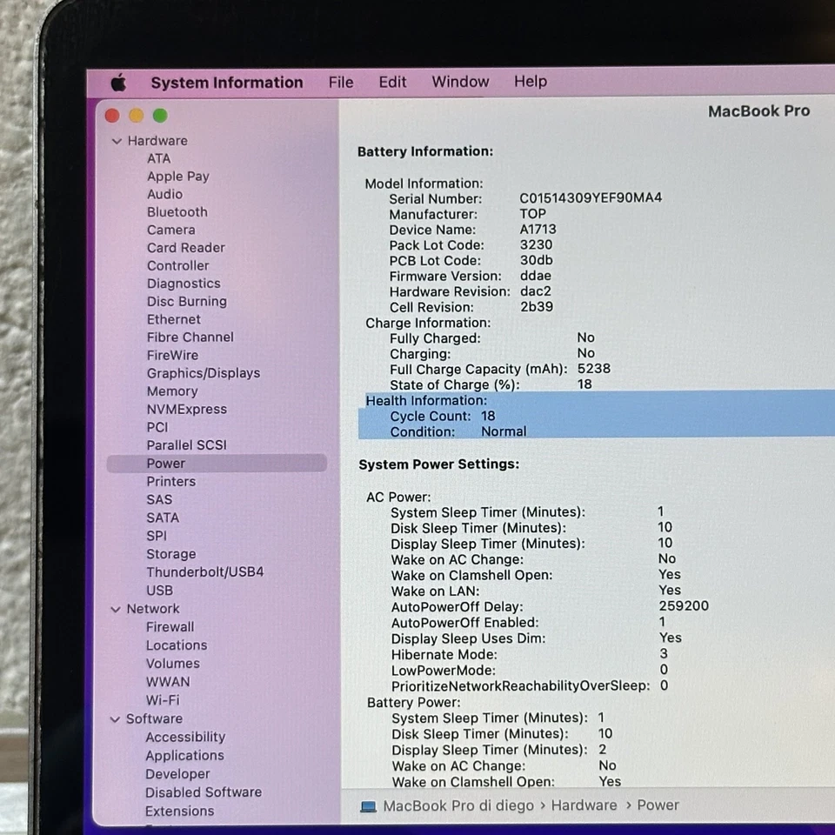Open the File menu

(x=341, y=83)
